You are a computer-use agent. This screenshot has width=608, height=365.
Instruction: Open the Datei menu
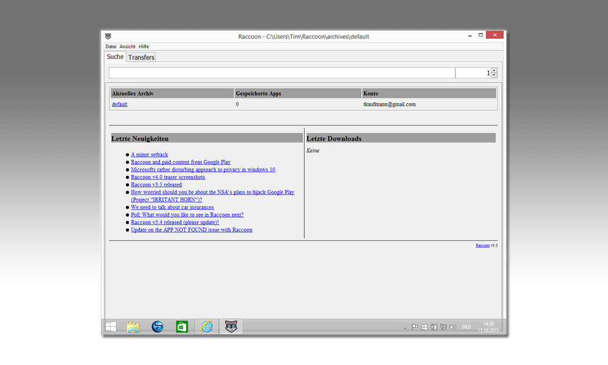(111, 47)
